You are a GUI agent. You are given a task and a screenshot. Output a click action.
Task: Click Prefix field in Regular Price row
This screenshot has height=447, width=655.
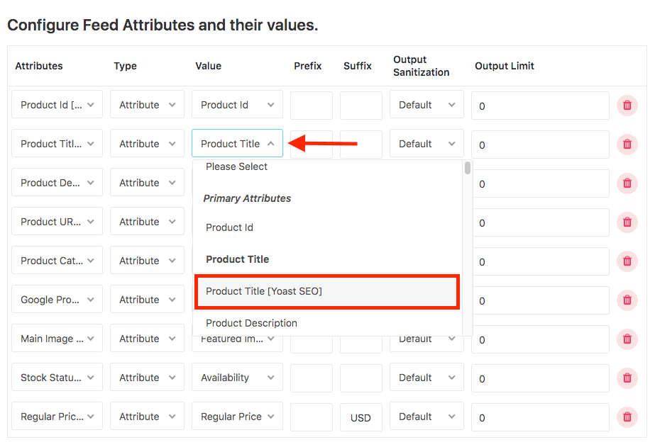tap(312, 417)
